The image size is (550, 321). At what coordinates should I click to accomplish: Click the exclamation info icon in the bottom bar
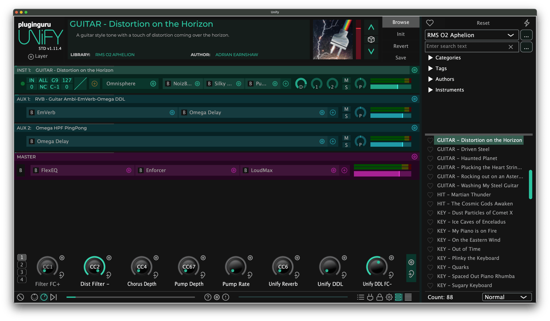(226, 297)
